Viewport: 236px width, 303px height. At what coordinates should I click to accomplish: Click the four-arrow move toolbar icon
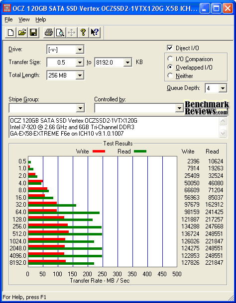point(72,32)
